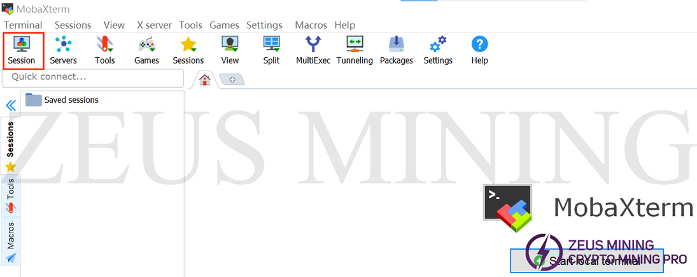Switch to the Macros side tab
This screenshot has height=277, width=697.
[x=10, y=242]
